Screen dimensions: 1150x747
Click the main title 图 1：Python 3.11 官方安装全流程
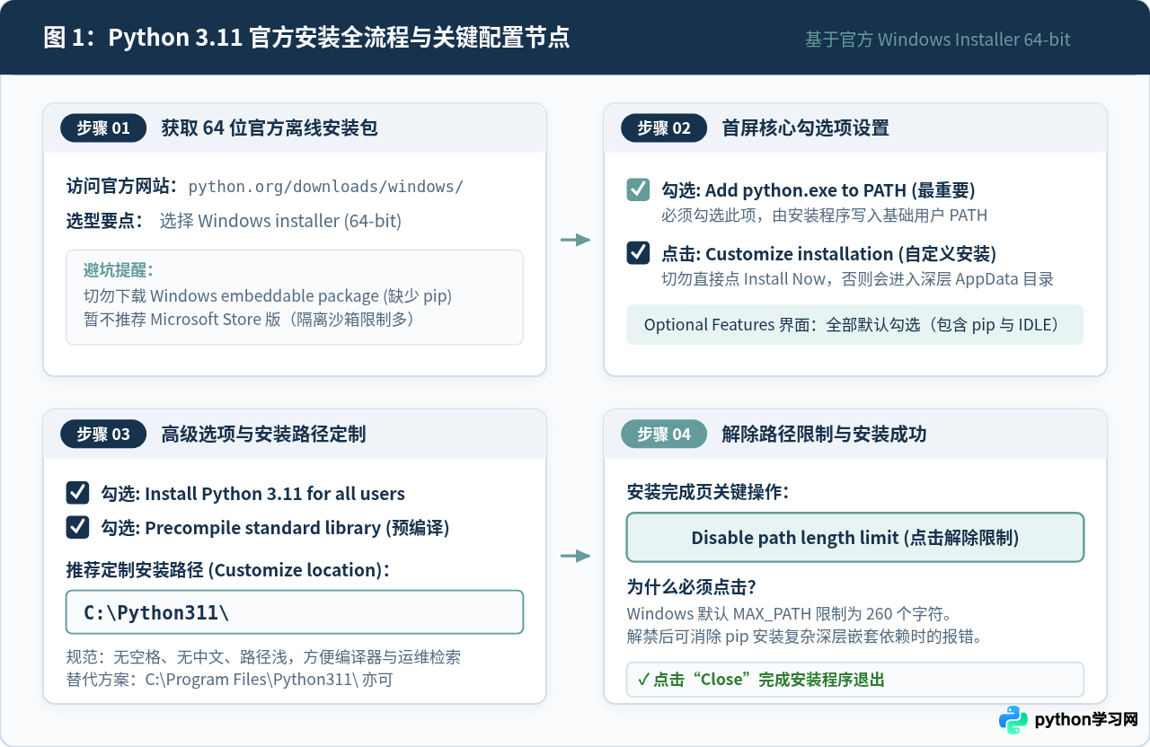(x=306, y=38)
